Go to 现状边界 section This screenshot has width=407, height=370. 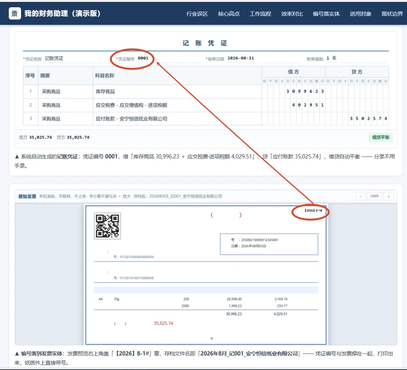392,14
